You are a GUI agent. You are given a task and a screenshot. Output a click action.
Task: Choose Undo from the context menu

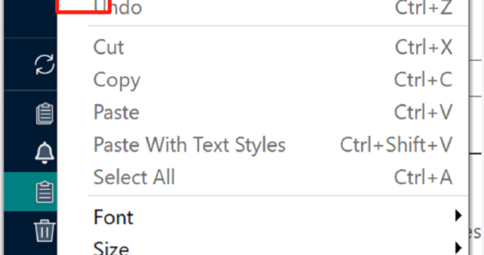point(118,7)
